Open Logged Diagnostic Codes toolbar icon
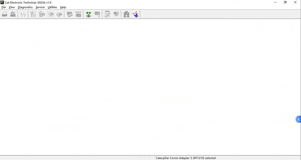 pyautogui.click(x=42, y=14)
